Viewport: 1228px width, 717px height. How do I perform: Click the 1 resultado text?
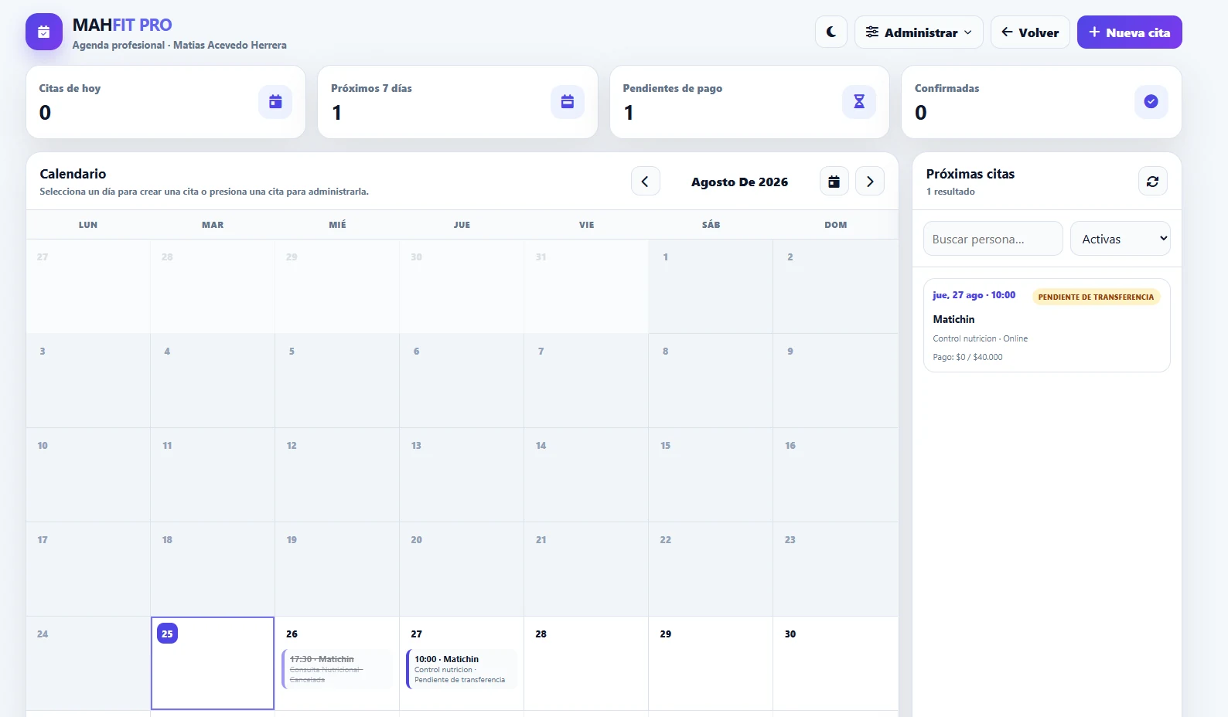pyautogui.click(x=950, y=192)
